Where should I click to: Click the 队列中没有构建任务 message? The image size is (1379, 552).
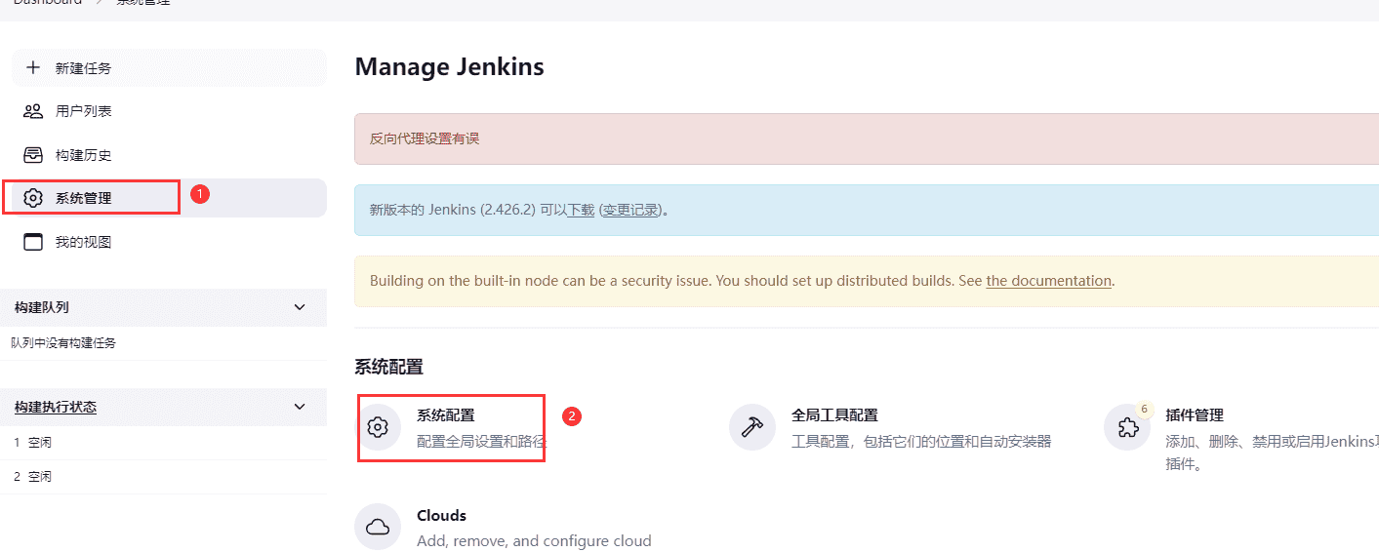point(63,343)
